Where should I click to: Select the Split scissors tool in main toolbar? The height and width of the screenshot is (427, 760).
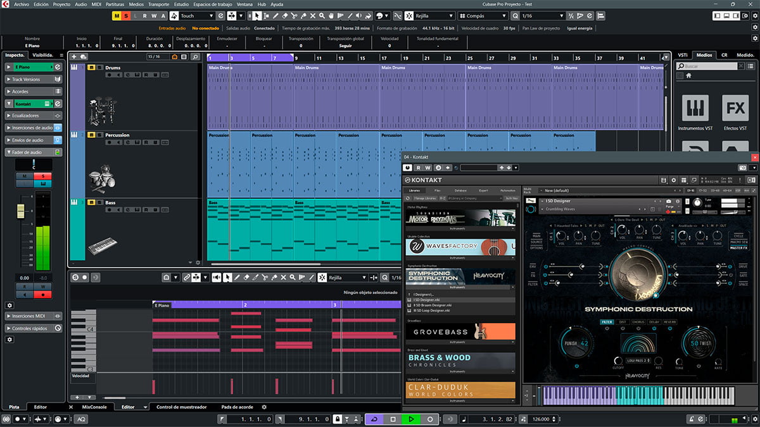coord(293,15)
